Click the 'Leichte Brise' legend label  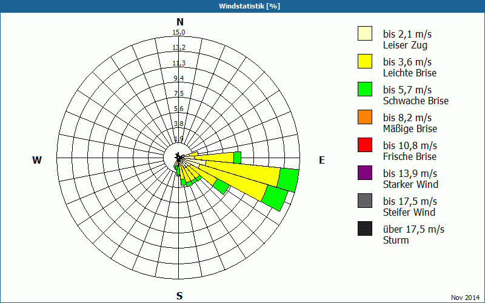[410, 73]
